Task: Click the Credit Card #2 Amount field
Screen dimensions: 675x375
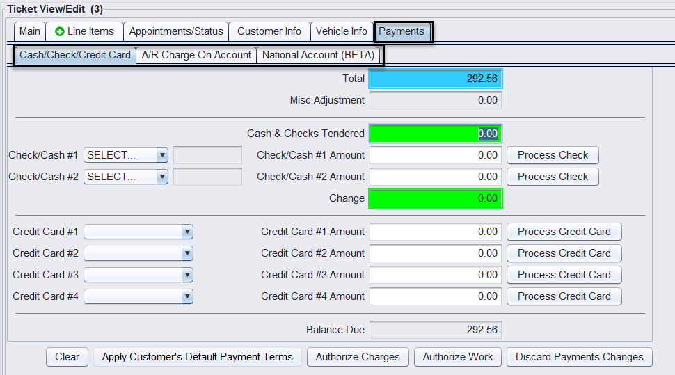Action: tap(435, 253)
